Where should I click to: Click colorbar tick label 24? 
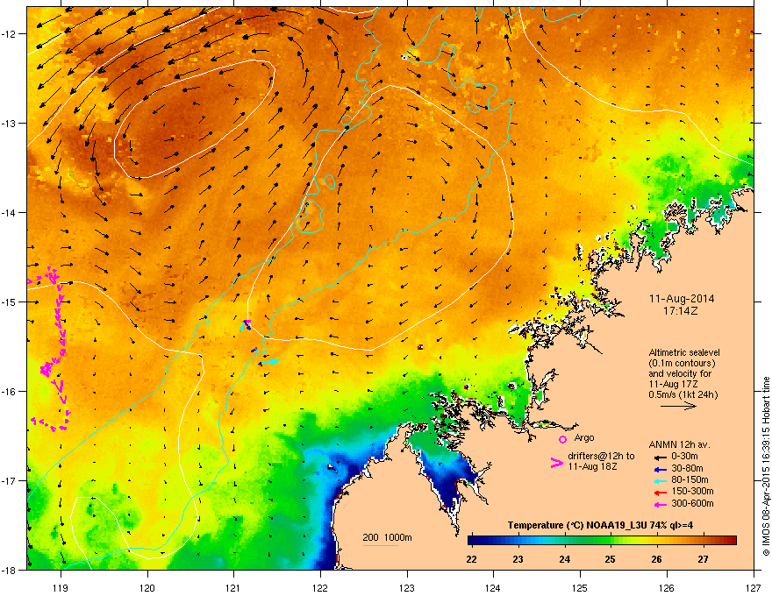[564, 559]
